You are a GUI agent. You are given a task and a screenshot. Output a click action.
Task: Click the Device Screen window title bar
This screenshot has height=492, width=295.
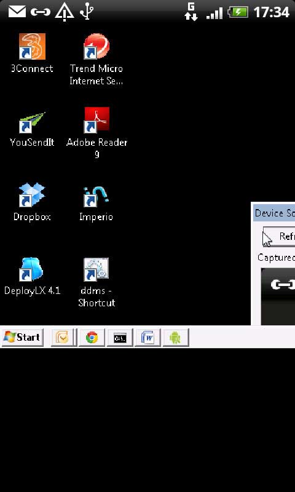274,213
